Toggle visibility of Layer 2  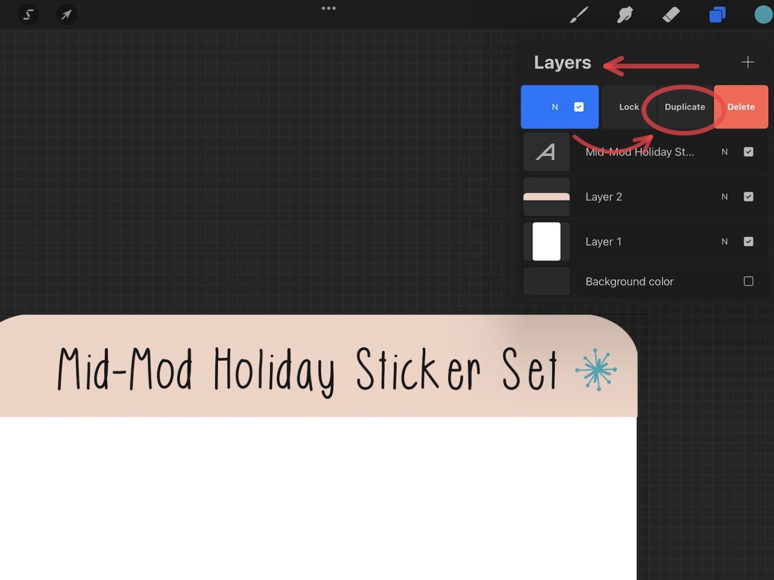coord(748,197)
